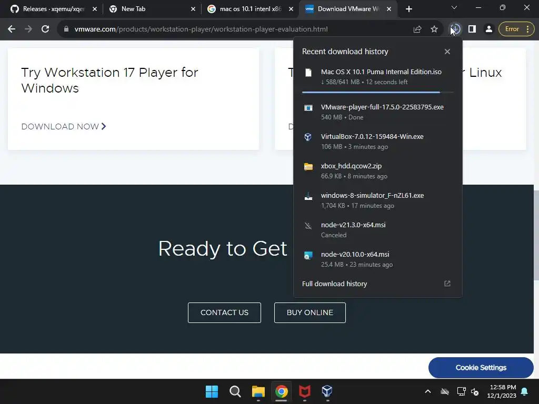Viewport: 539px width, 404px height.
Task: Open VMware-player-full-17.5.0-22583795.exe
Action: (x=382, y=107)
